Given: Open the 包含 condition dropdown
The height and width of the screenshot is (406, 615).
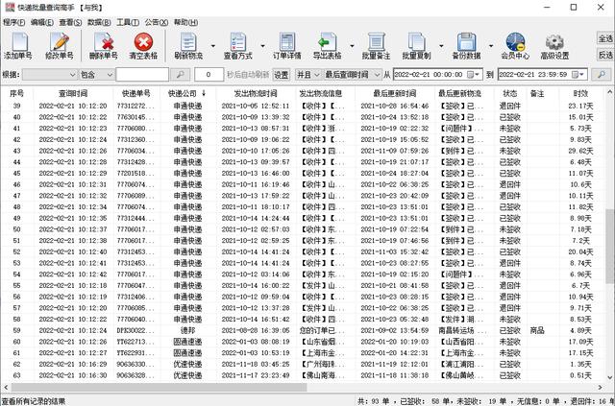Looking at the screenshot, I should [x=96, y=75].
